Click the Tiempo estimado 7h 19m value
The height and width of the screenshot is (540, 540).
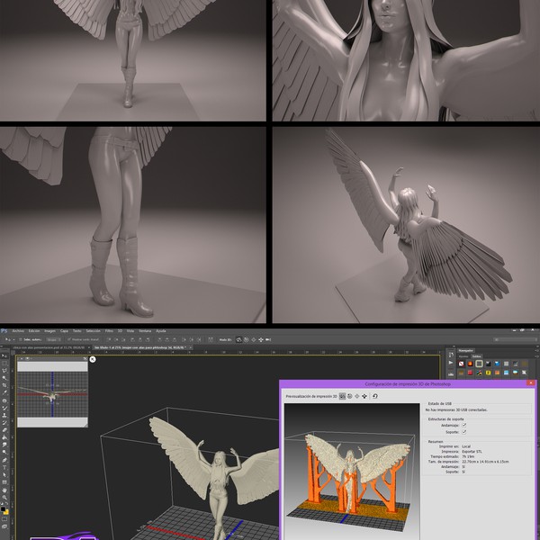(468, 456)
